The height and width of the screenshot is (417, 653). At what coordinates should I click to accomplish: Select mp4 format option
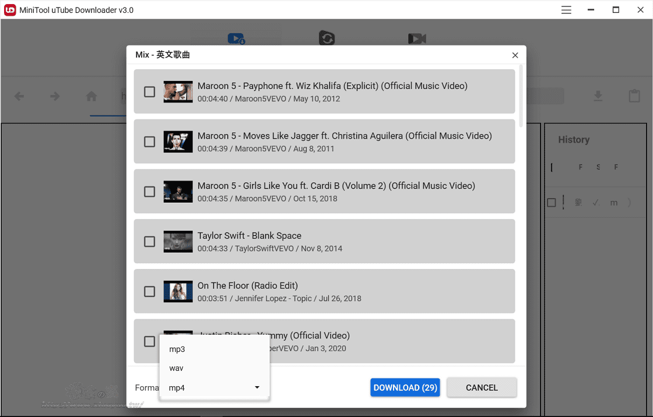coord(215,388)
